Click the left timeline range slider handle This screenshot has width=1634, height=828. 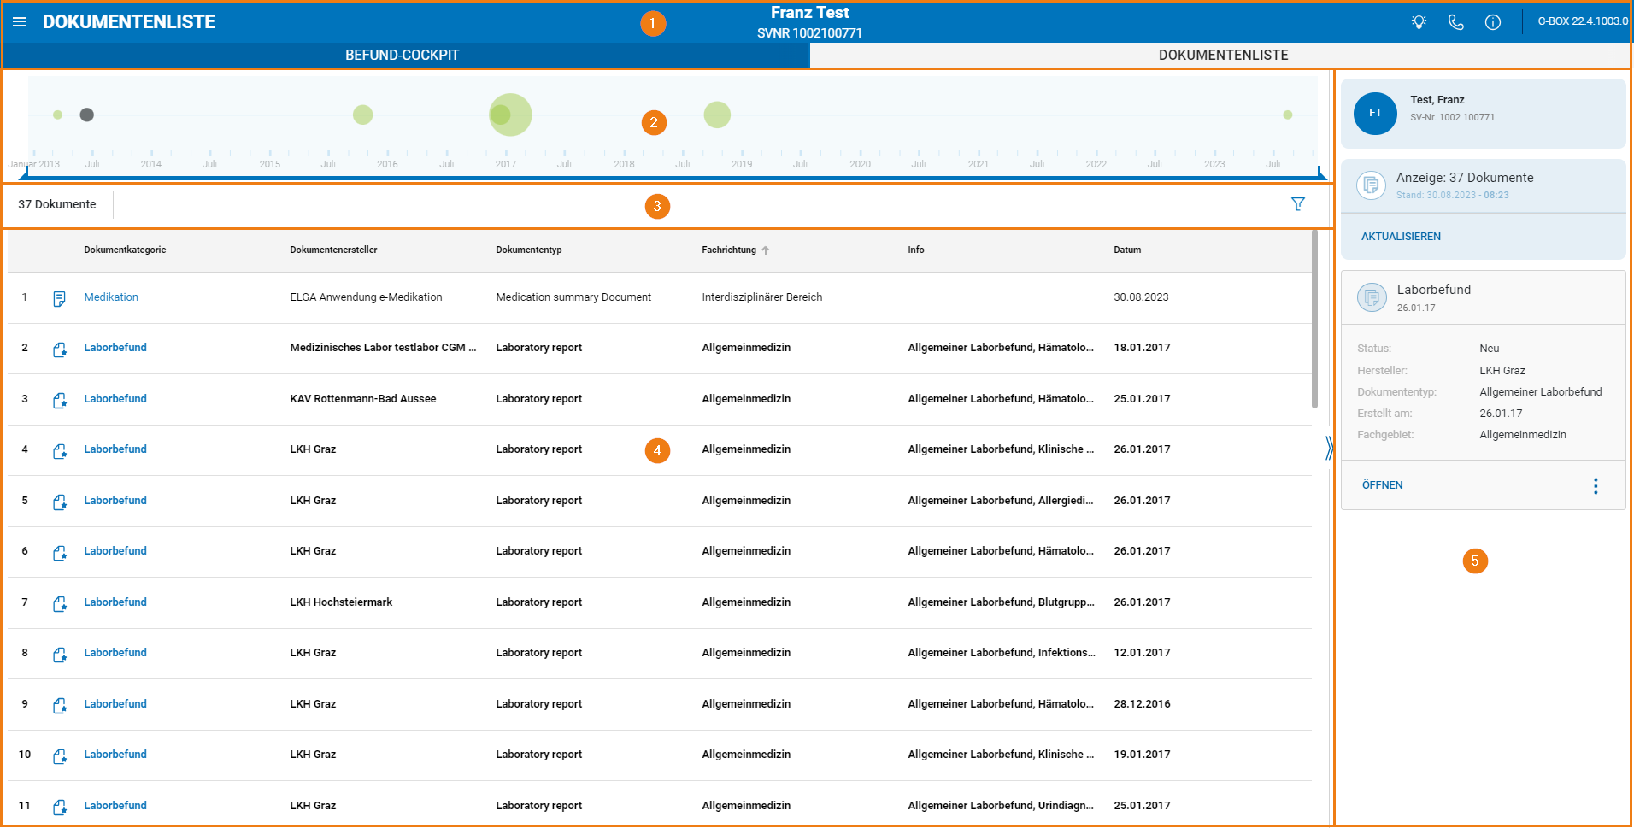pos(24,173)
